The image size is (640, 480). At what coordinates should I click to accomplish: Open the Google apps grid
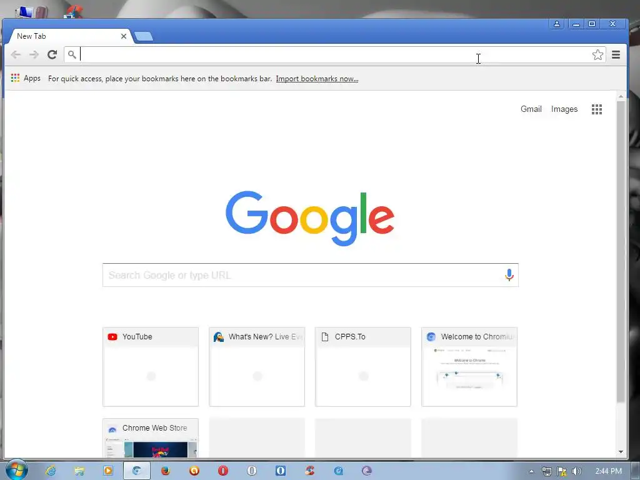click(x=597, y=109)
